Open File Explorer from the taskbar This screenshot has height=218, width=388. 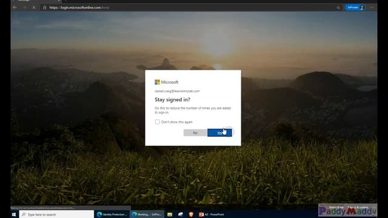tap(170, 214)
